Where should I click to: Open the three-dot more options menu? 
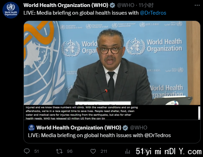197,5
